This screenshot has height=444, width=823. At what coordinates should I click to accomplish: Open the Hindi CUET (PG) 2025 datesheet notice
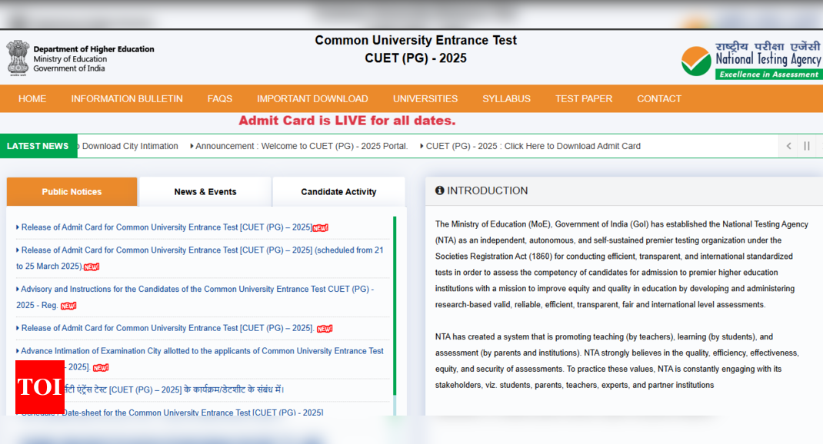pyautogui.click(x=174, y=389)
